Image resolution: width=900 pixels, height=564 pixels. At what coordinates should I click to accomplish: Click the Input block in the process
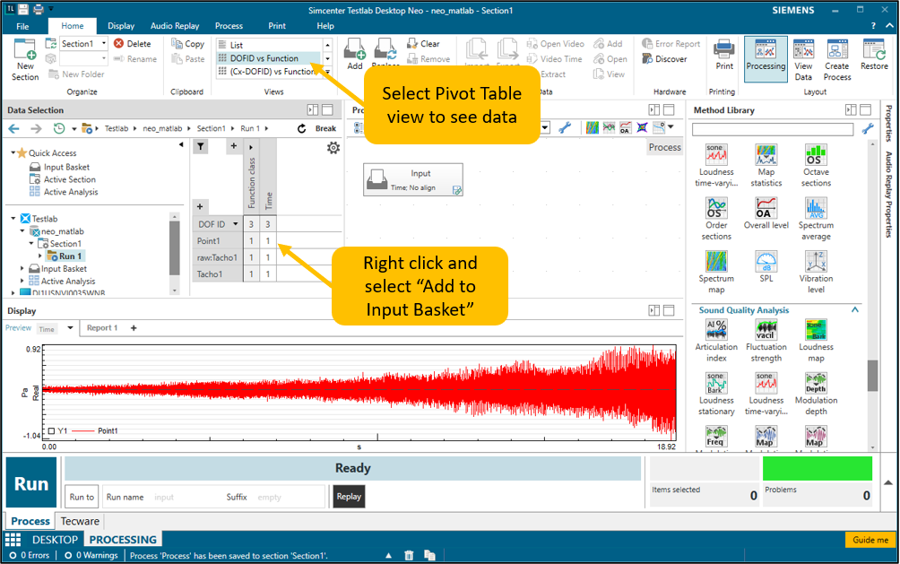point(412,179)
